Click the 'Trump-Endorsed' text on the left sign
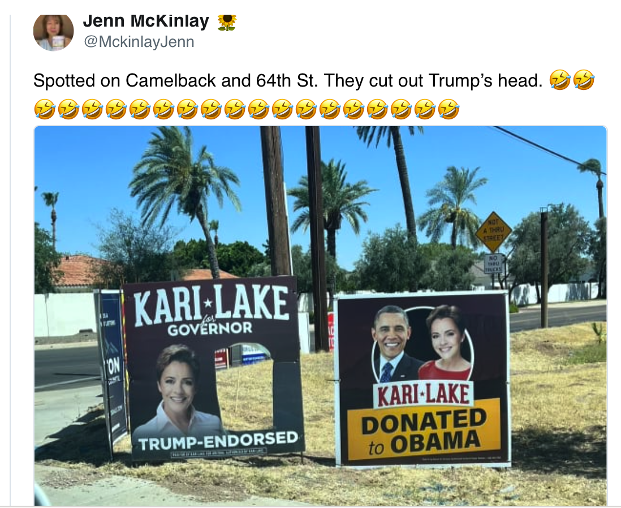The width and height of the screenshot is (621, 508). [218, 440]
